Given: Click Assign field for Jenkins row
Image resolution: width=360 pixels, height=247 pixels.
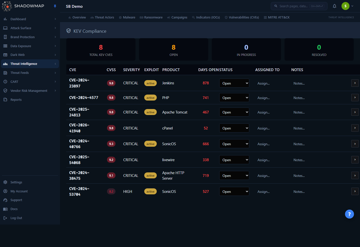Looking at the screenshot, I should (271, 83).
